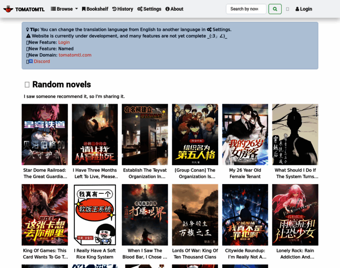
Task: Click title 'King Of Games: This Card Wants To Go T...'
Action: [x=45, y=254]
